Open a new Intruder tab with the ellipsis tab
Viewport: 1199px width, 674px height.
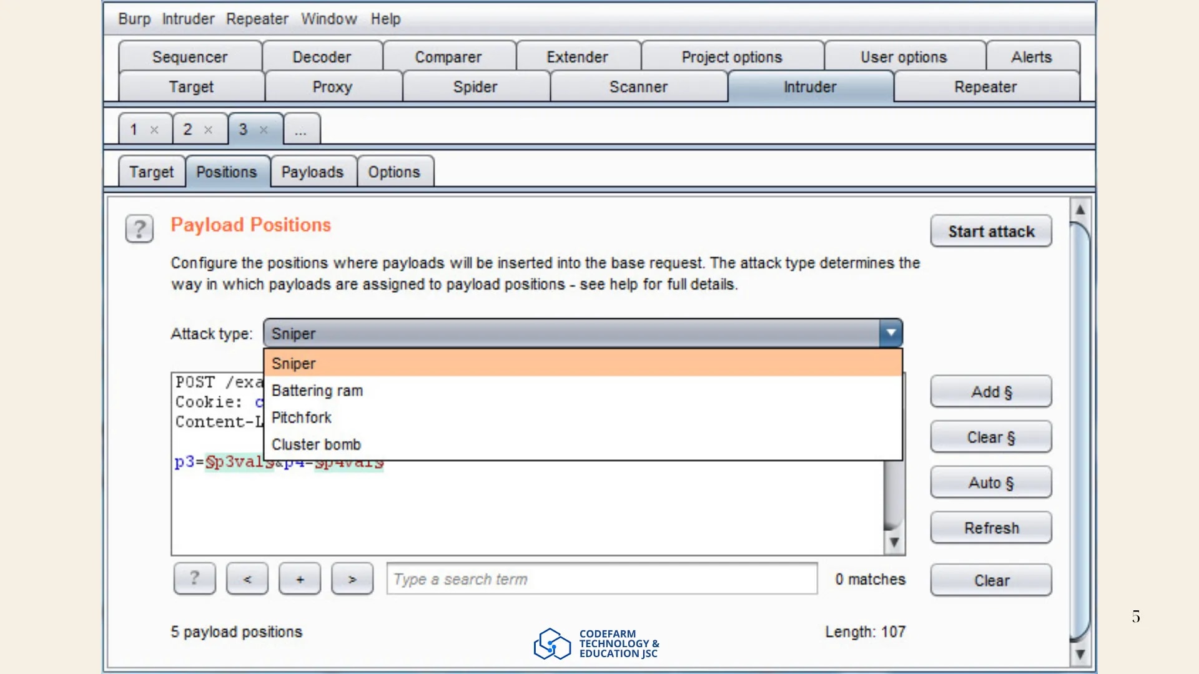click(301, 130)
